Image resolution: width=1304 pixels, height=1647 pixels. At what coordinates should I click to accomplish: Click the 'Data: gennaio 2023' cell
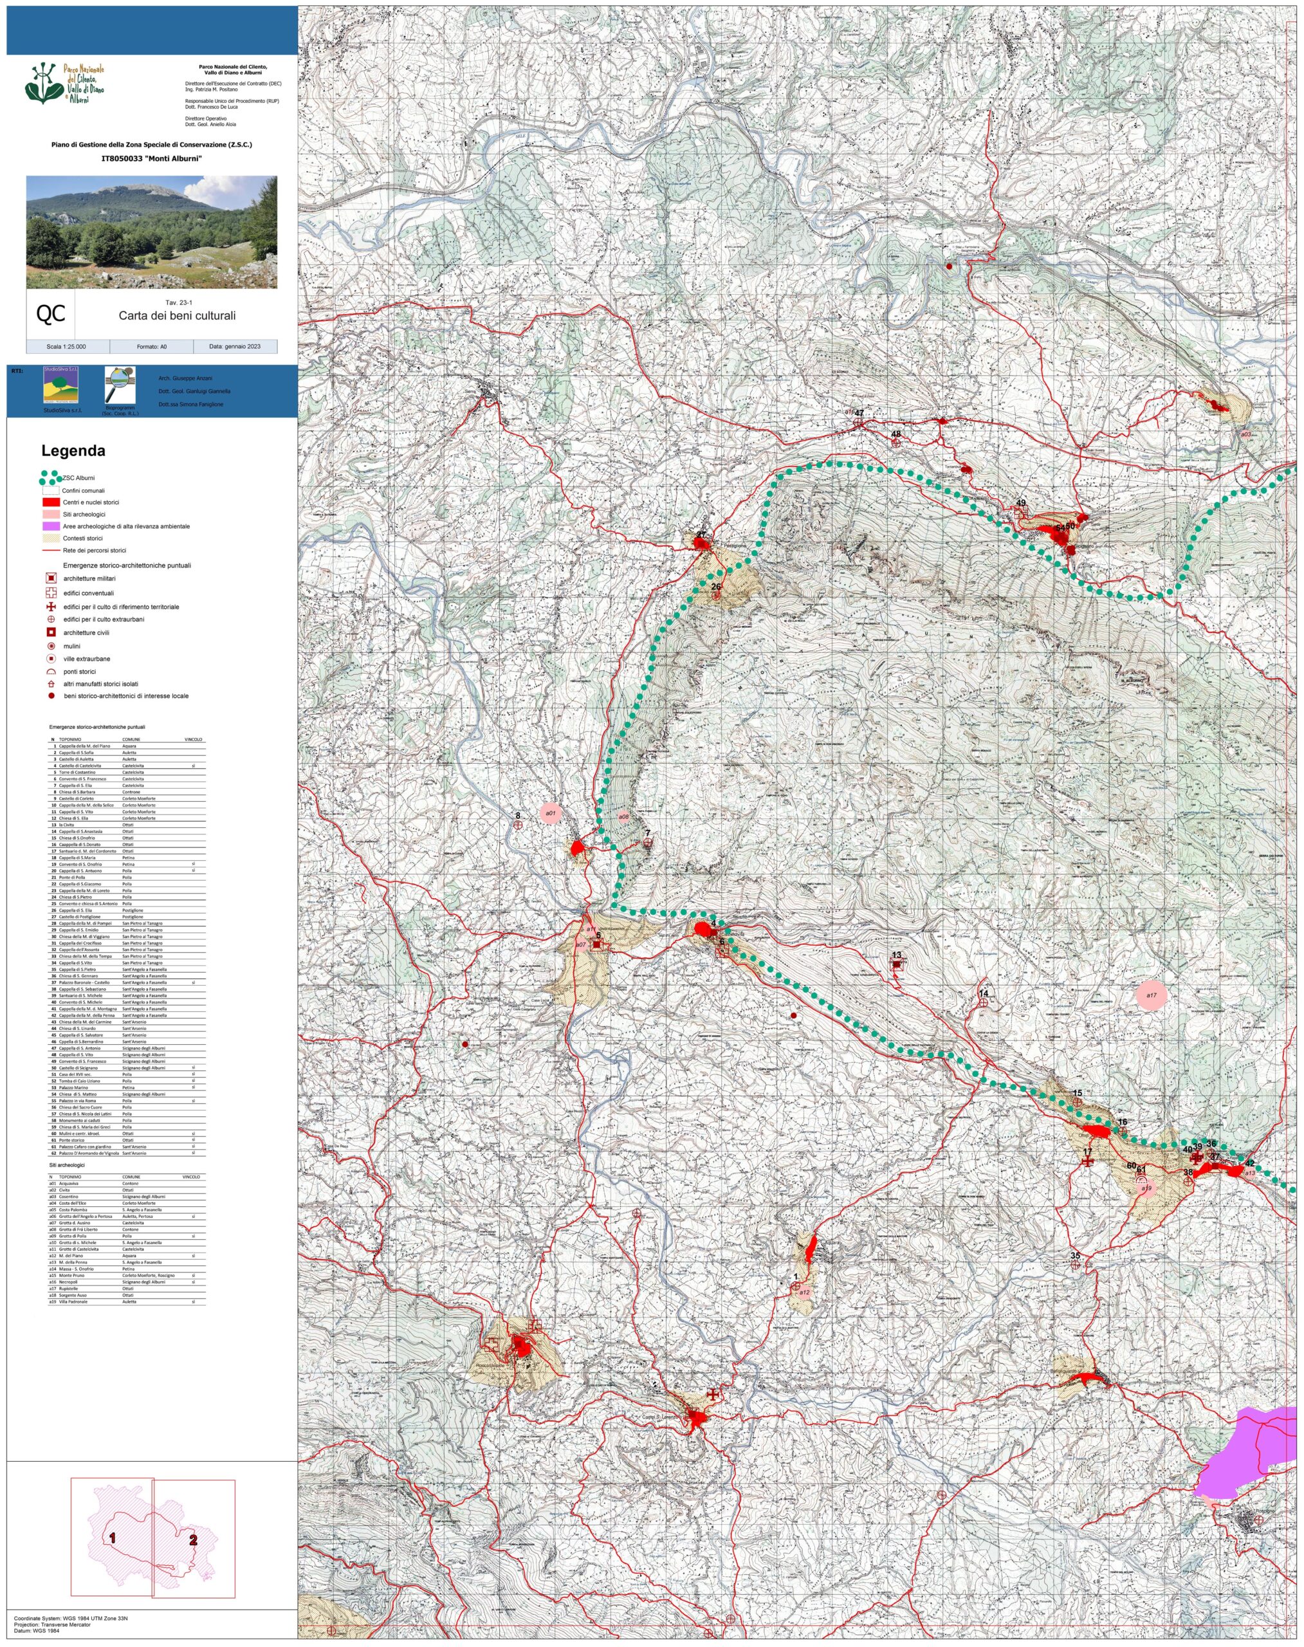coord(235,346)
